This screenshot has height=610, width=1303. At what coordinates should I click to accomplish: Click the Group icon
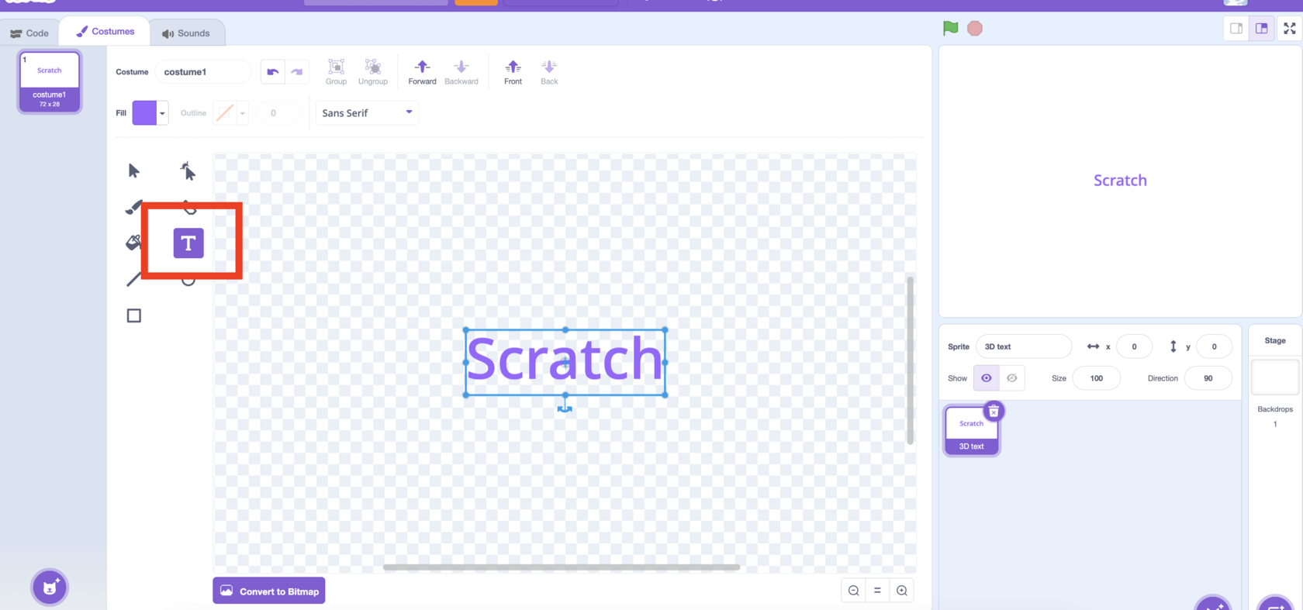(x=336, y=71)
